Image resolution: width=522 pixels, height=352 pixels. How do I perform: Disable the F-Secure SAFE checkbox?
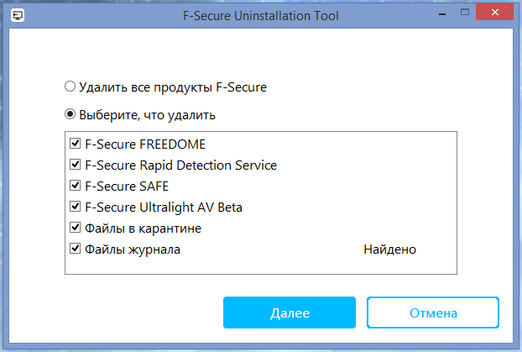pos(76,186)
